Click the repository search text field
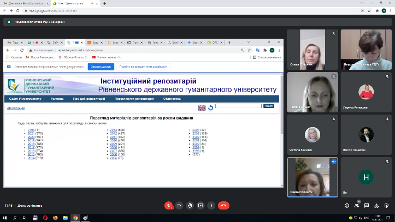Screen dimensions: 395x222 (x=238, y=106)
